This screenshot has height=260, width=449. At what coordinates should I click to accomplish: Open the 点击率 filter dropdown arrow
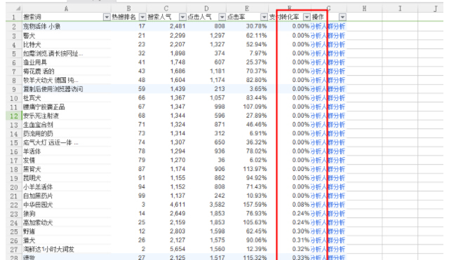coord(264,18)
